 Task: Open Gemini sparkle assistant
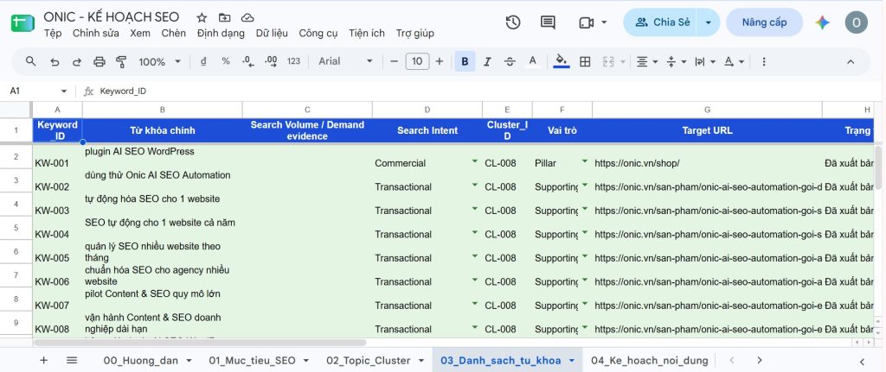(x=822, y=22)
